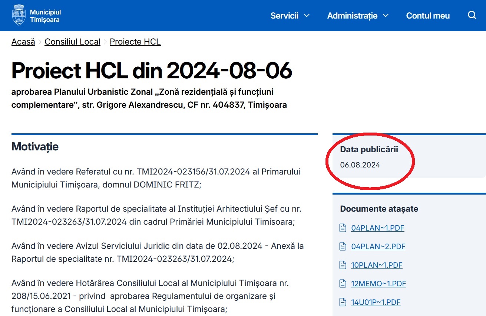The height and width of the screenshot is (316, 486).
Task: Click the PDF file icon beside 12MEMO~1.PDF
Action: (x=343, y=284)
